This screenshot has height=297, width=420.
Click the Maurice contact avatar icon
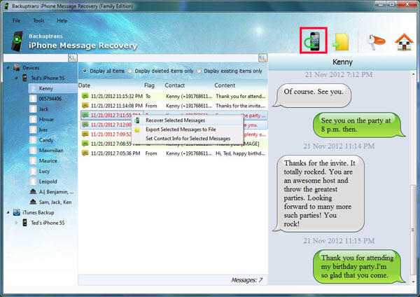click(x=33, y=161)
